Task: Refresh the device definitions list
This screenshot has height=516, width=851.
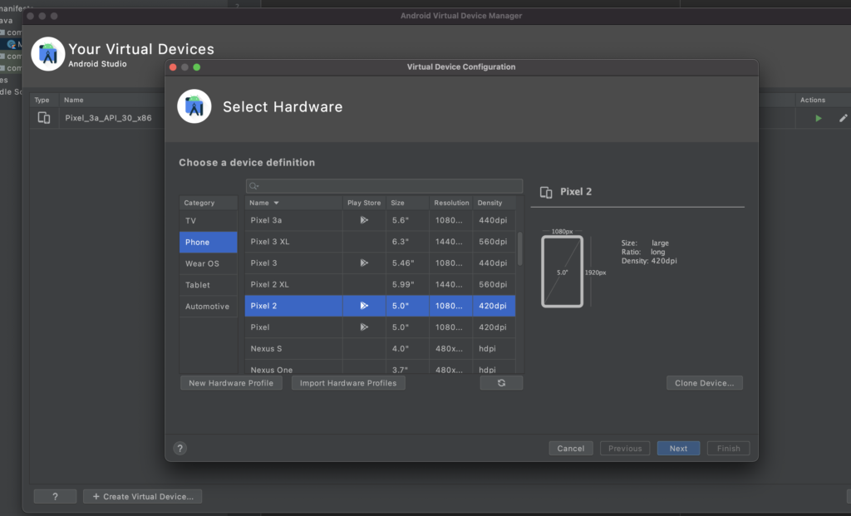Action: point(501,383)
